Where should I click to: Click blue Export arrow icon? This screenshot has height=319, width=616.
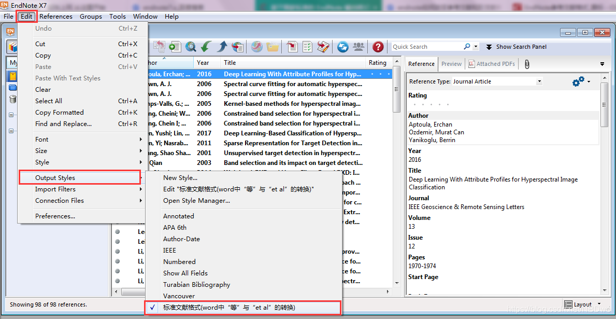coord(222,47)
